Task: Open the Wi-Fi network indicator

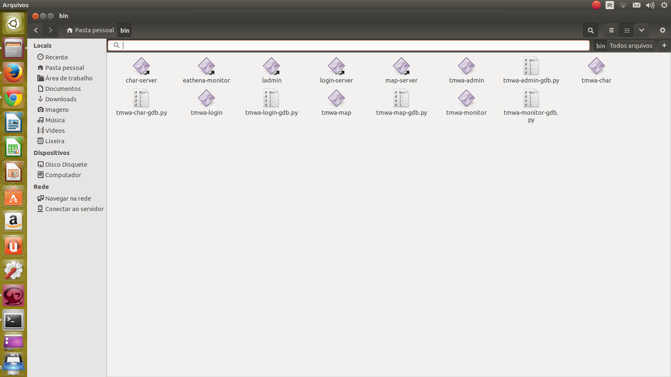Action: [623, 5]
